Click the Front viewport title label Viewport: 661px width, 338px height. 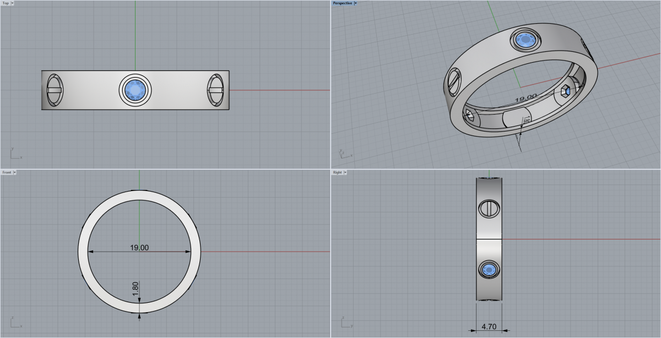pos(7,172)
